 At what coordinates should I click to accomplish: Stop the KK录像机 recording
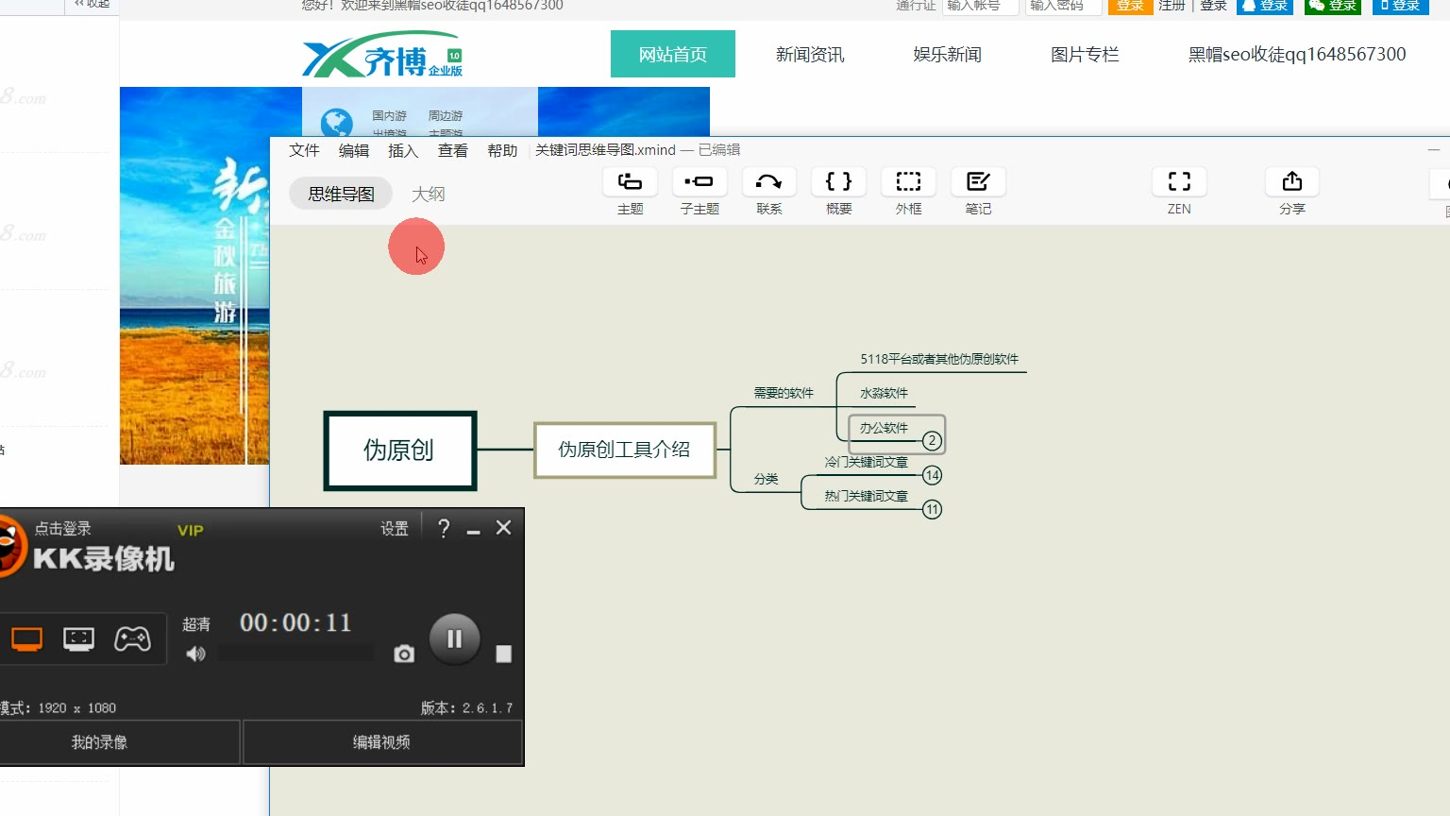coord(504,654)
